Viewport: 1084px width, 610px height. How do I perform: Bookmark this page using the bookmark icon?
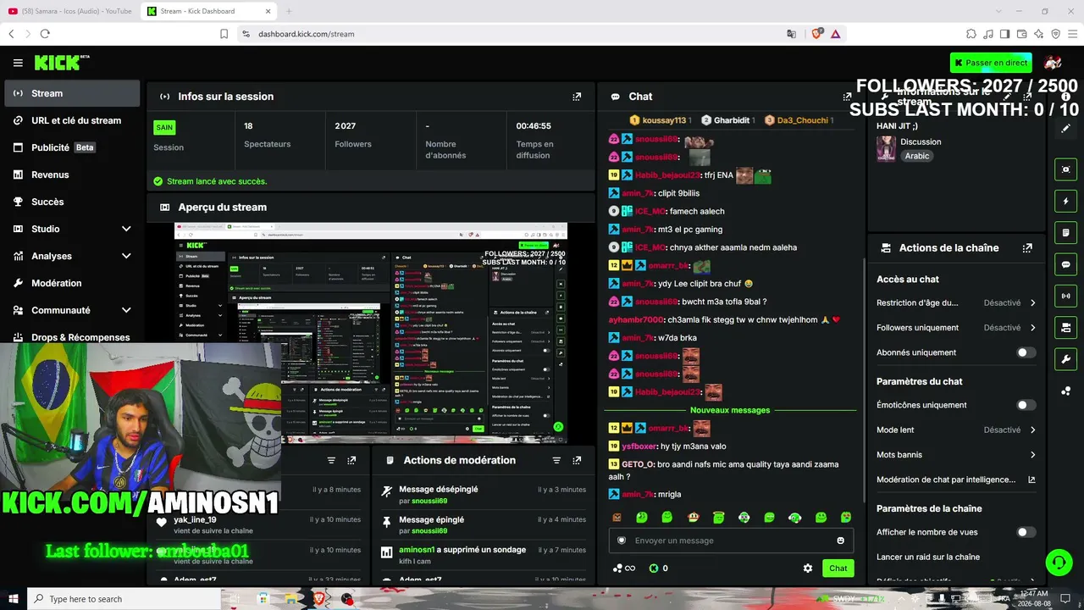click(x=224, y=34)
